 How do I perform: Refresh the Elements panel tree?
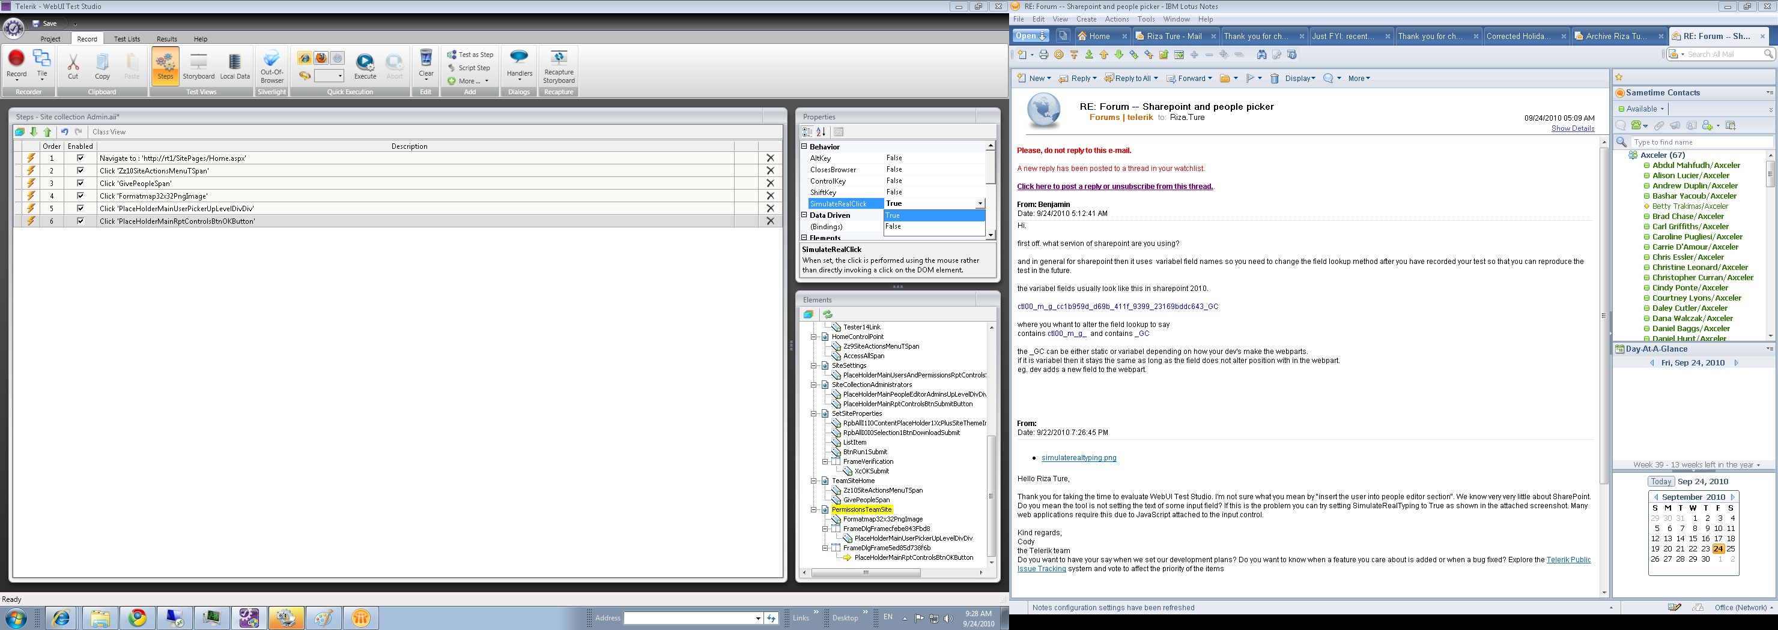pos(828,314)
